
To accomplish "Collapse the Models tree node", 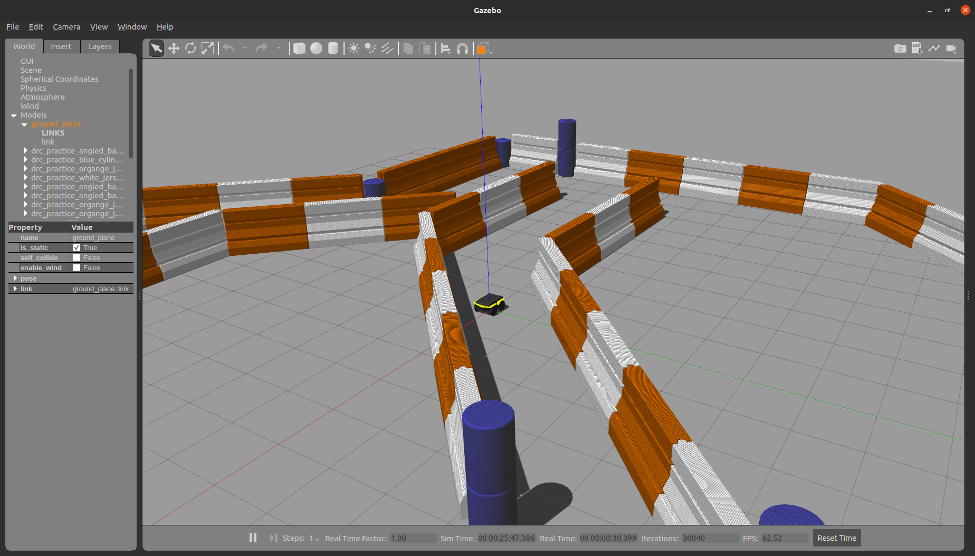I will point(14,115).
